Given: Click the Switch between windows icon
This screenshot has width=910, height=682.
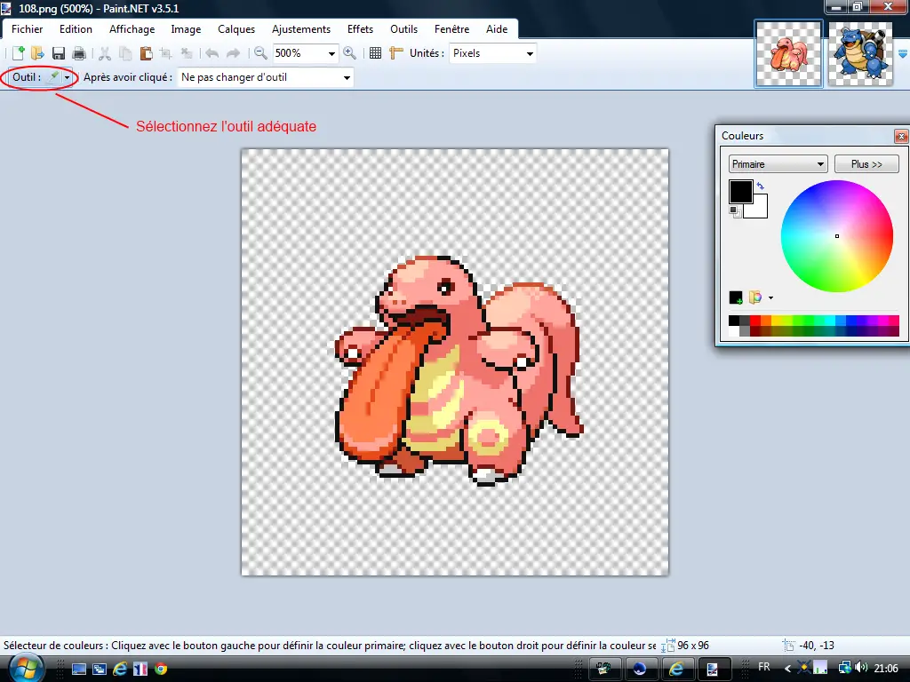Looking at the screenshot, I should click(100, 670).
